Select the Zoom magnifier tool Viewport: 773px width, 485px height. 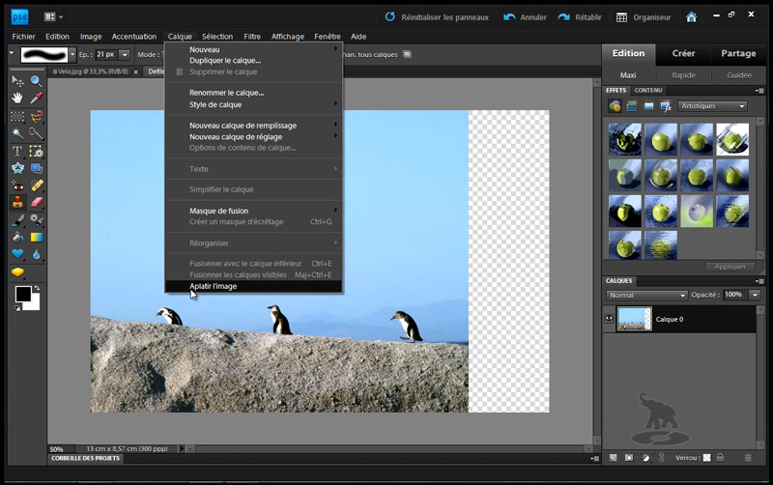click(36, 81)
